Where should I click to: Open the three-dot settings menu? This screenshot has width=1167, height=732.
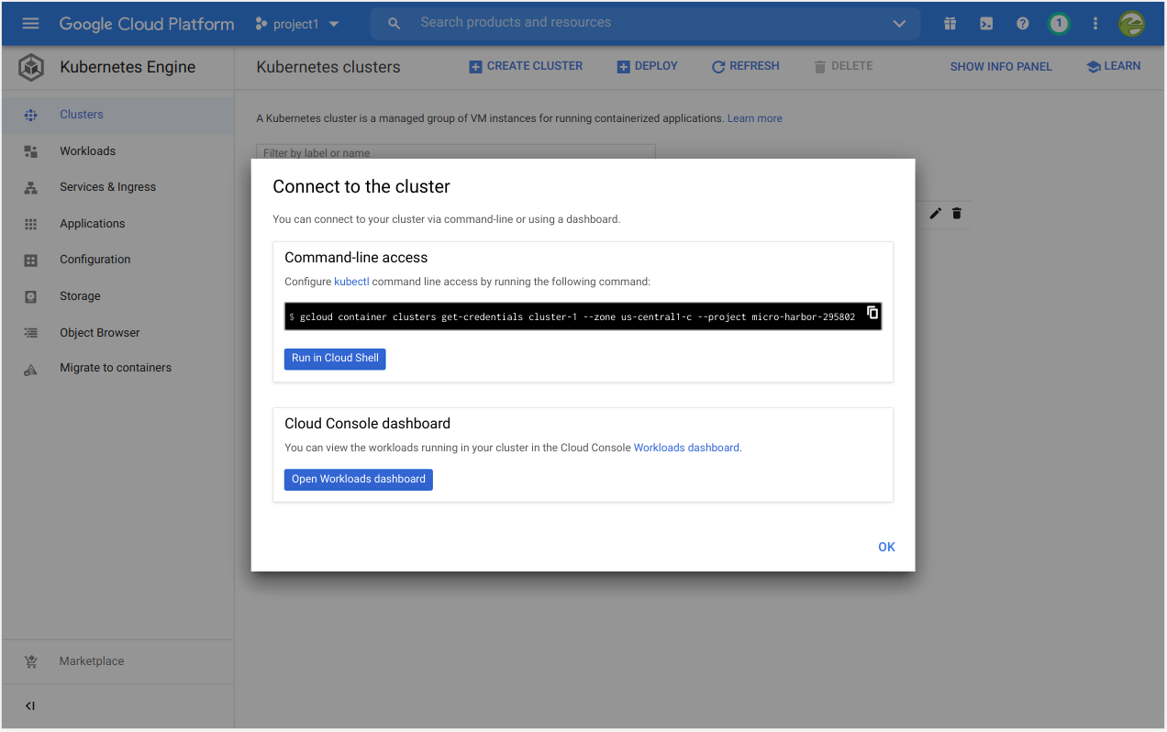(x=1095, y=24)
